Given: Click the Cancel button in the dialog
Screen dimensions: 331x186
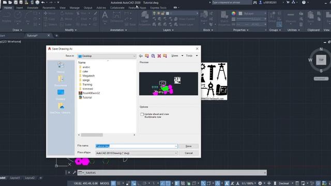Looking at the screenshot, I should point(188,153).
